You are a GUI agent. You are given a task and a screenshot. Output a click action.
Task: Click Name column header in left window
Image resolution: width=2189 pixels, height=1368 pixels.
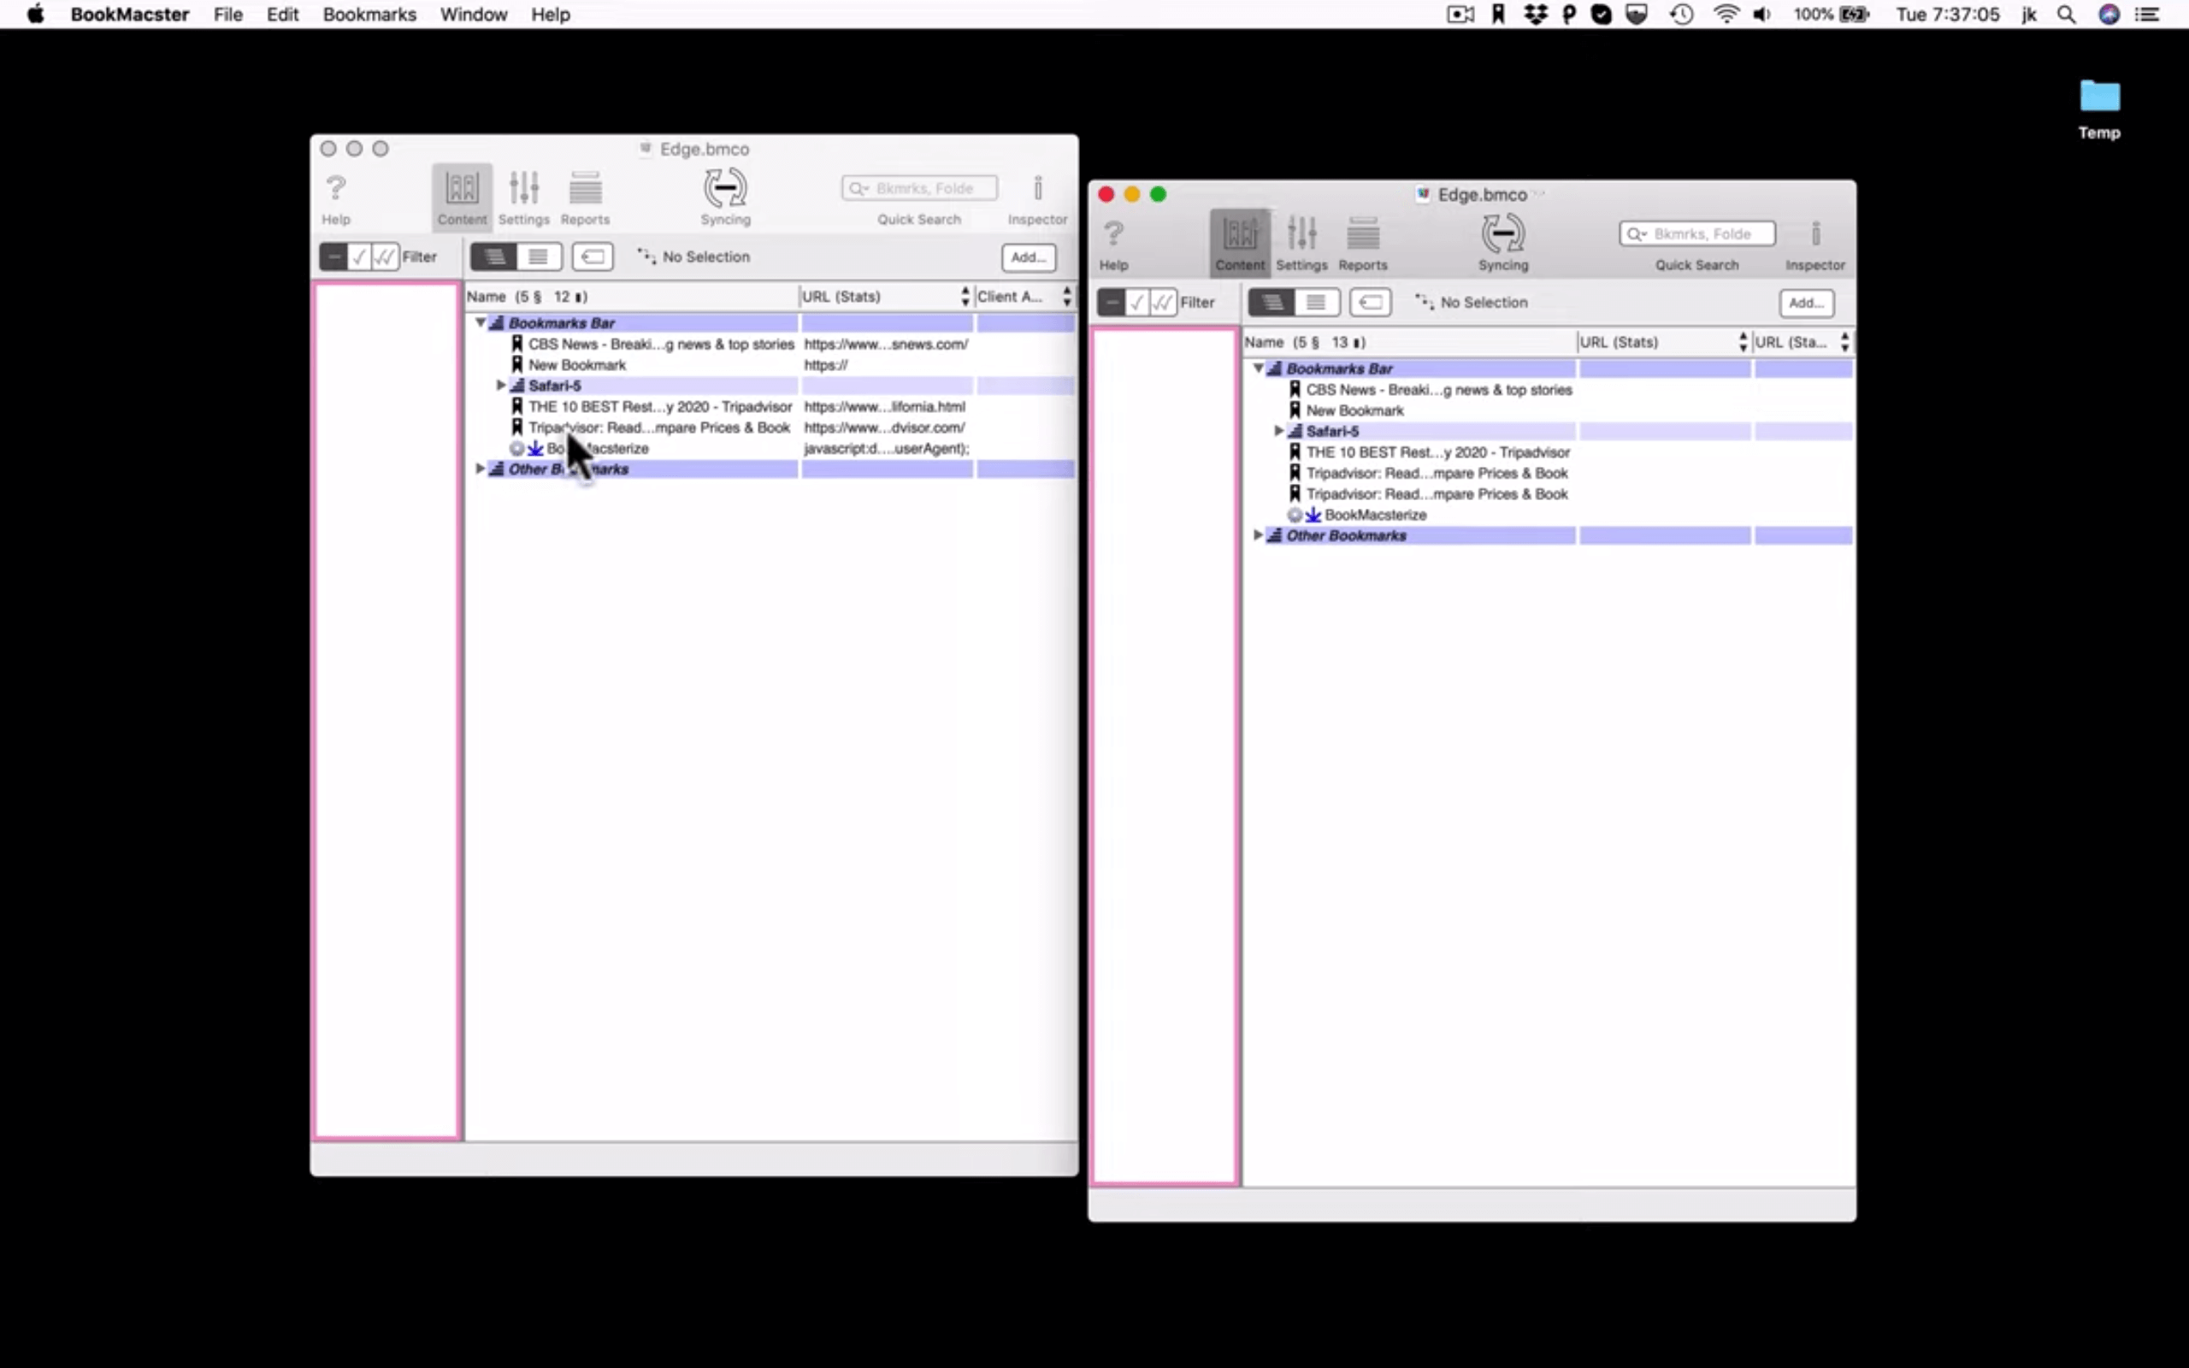pos(631,297)
